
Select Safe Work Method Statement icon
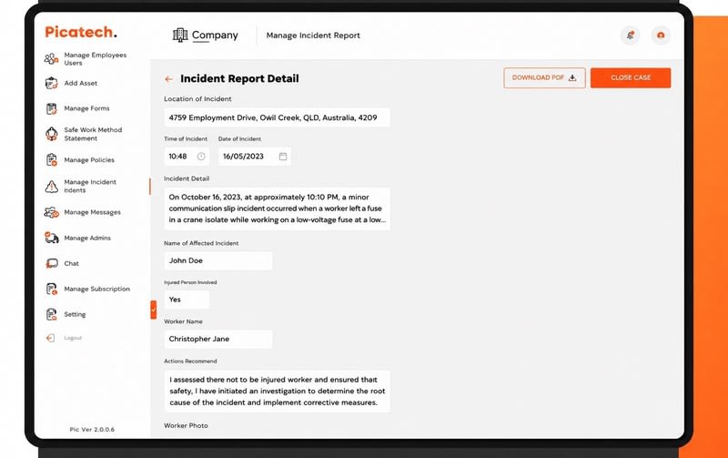point(51,134)
